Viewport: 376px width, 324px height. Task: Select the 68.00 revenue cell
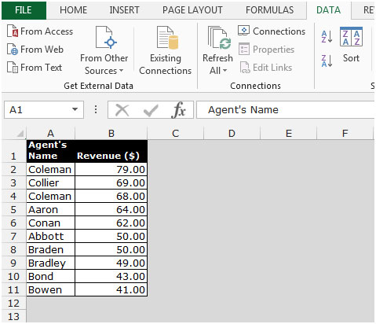tap(111, 196)
